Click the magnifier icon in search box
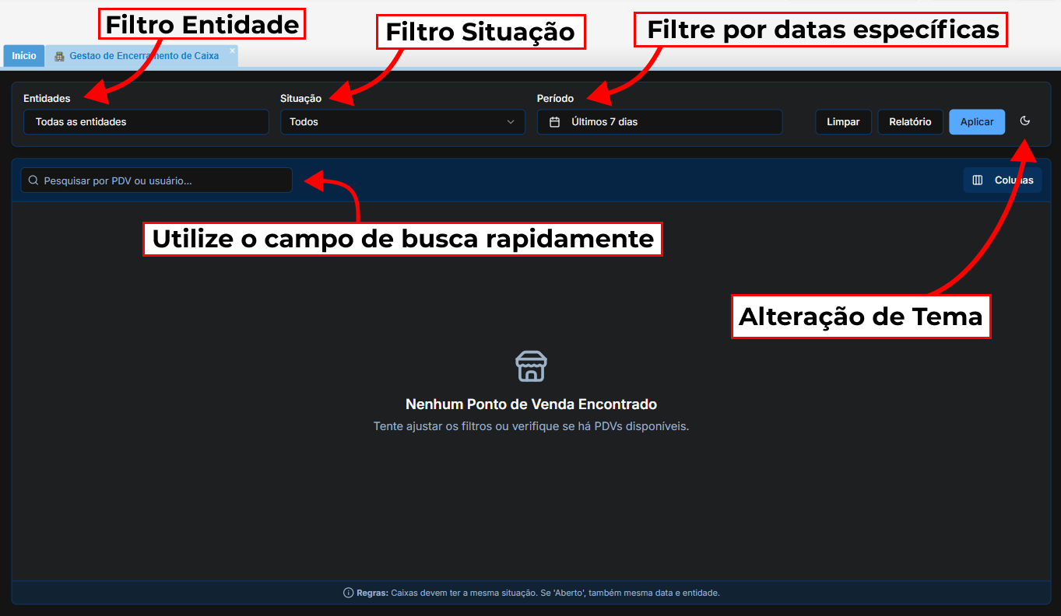Viewport: 1061px width, 616px height. click(x=33, y=180)
